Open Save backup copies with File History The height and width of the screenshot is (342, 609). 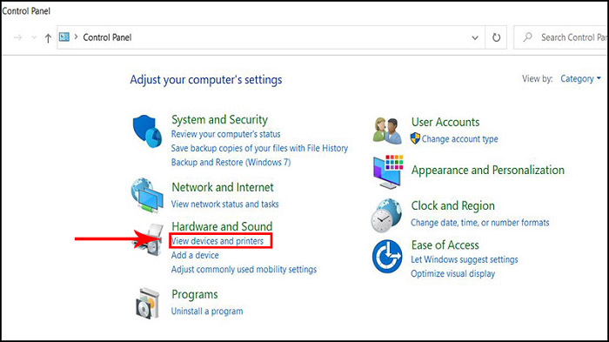click(259, 148)
